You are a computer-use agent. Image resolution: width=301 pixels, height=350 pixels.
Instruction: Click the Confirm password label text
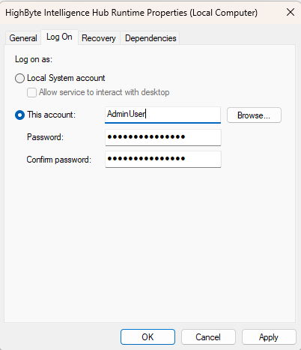(x=59, y=160)
